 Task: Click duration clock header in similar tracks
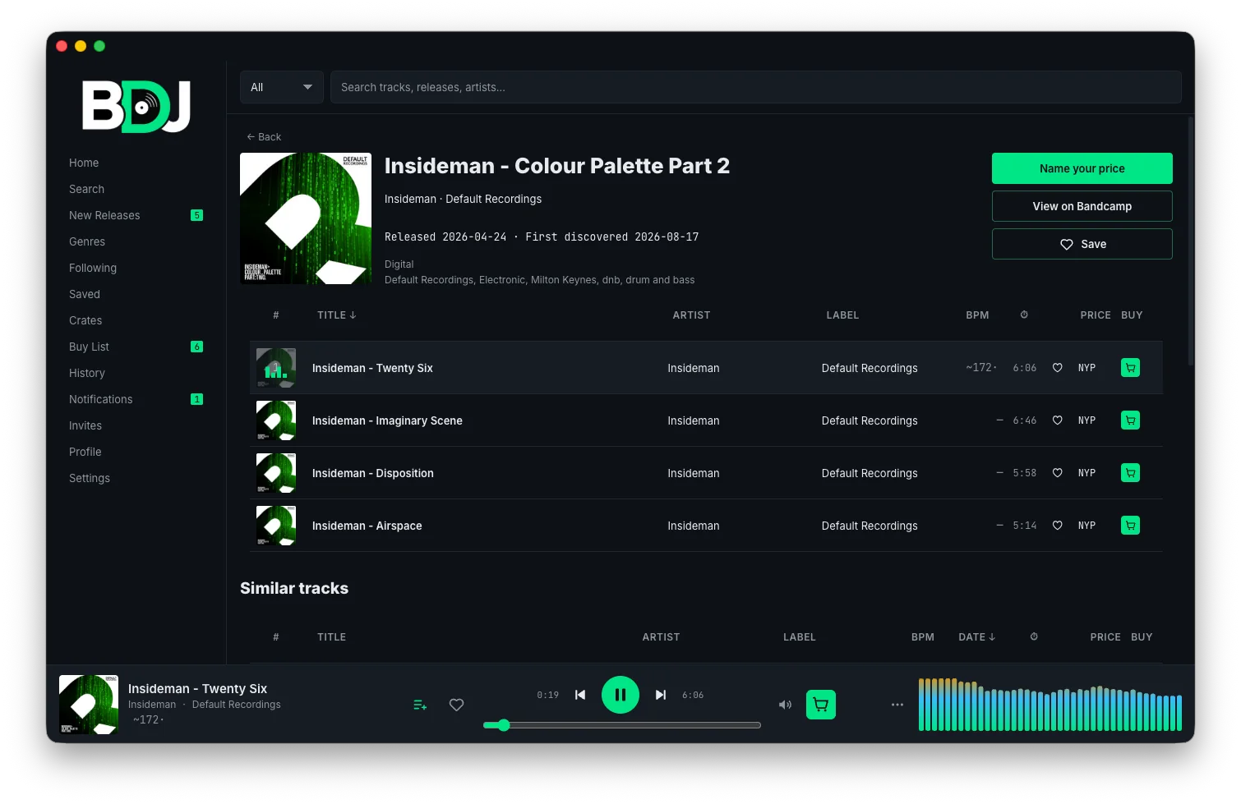(1034, 636)
